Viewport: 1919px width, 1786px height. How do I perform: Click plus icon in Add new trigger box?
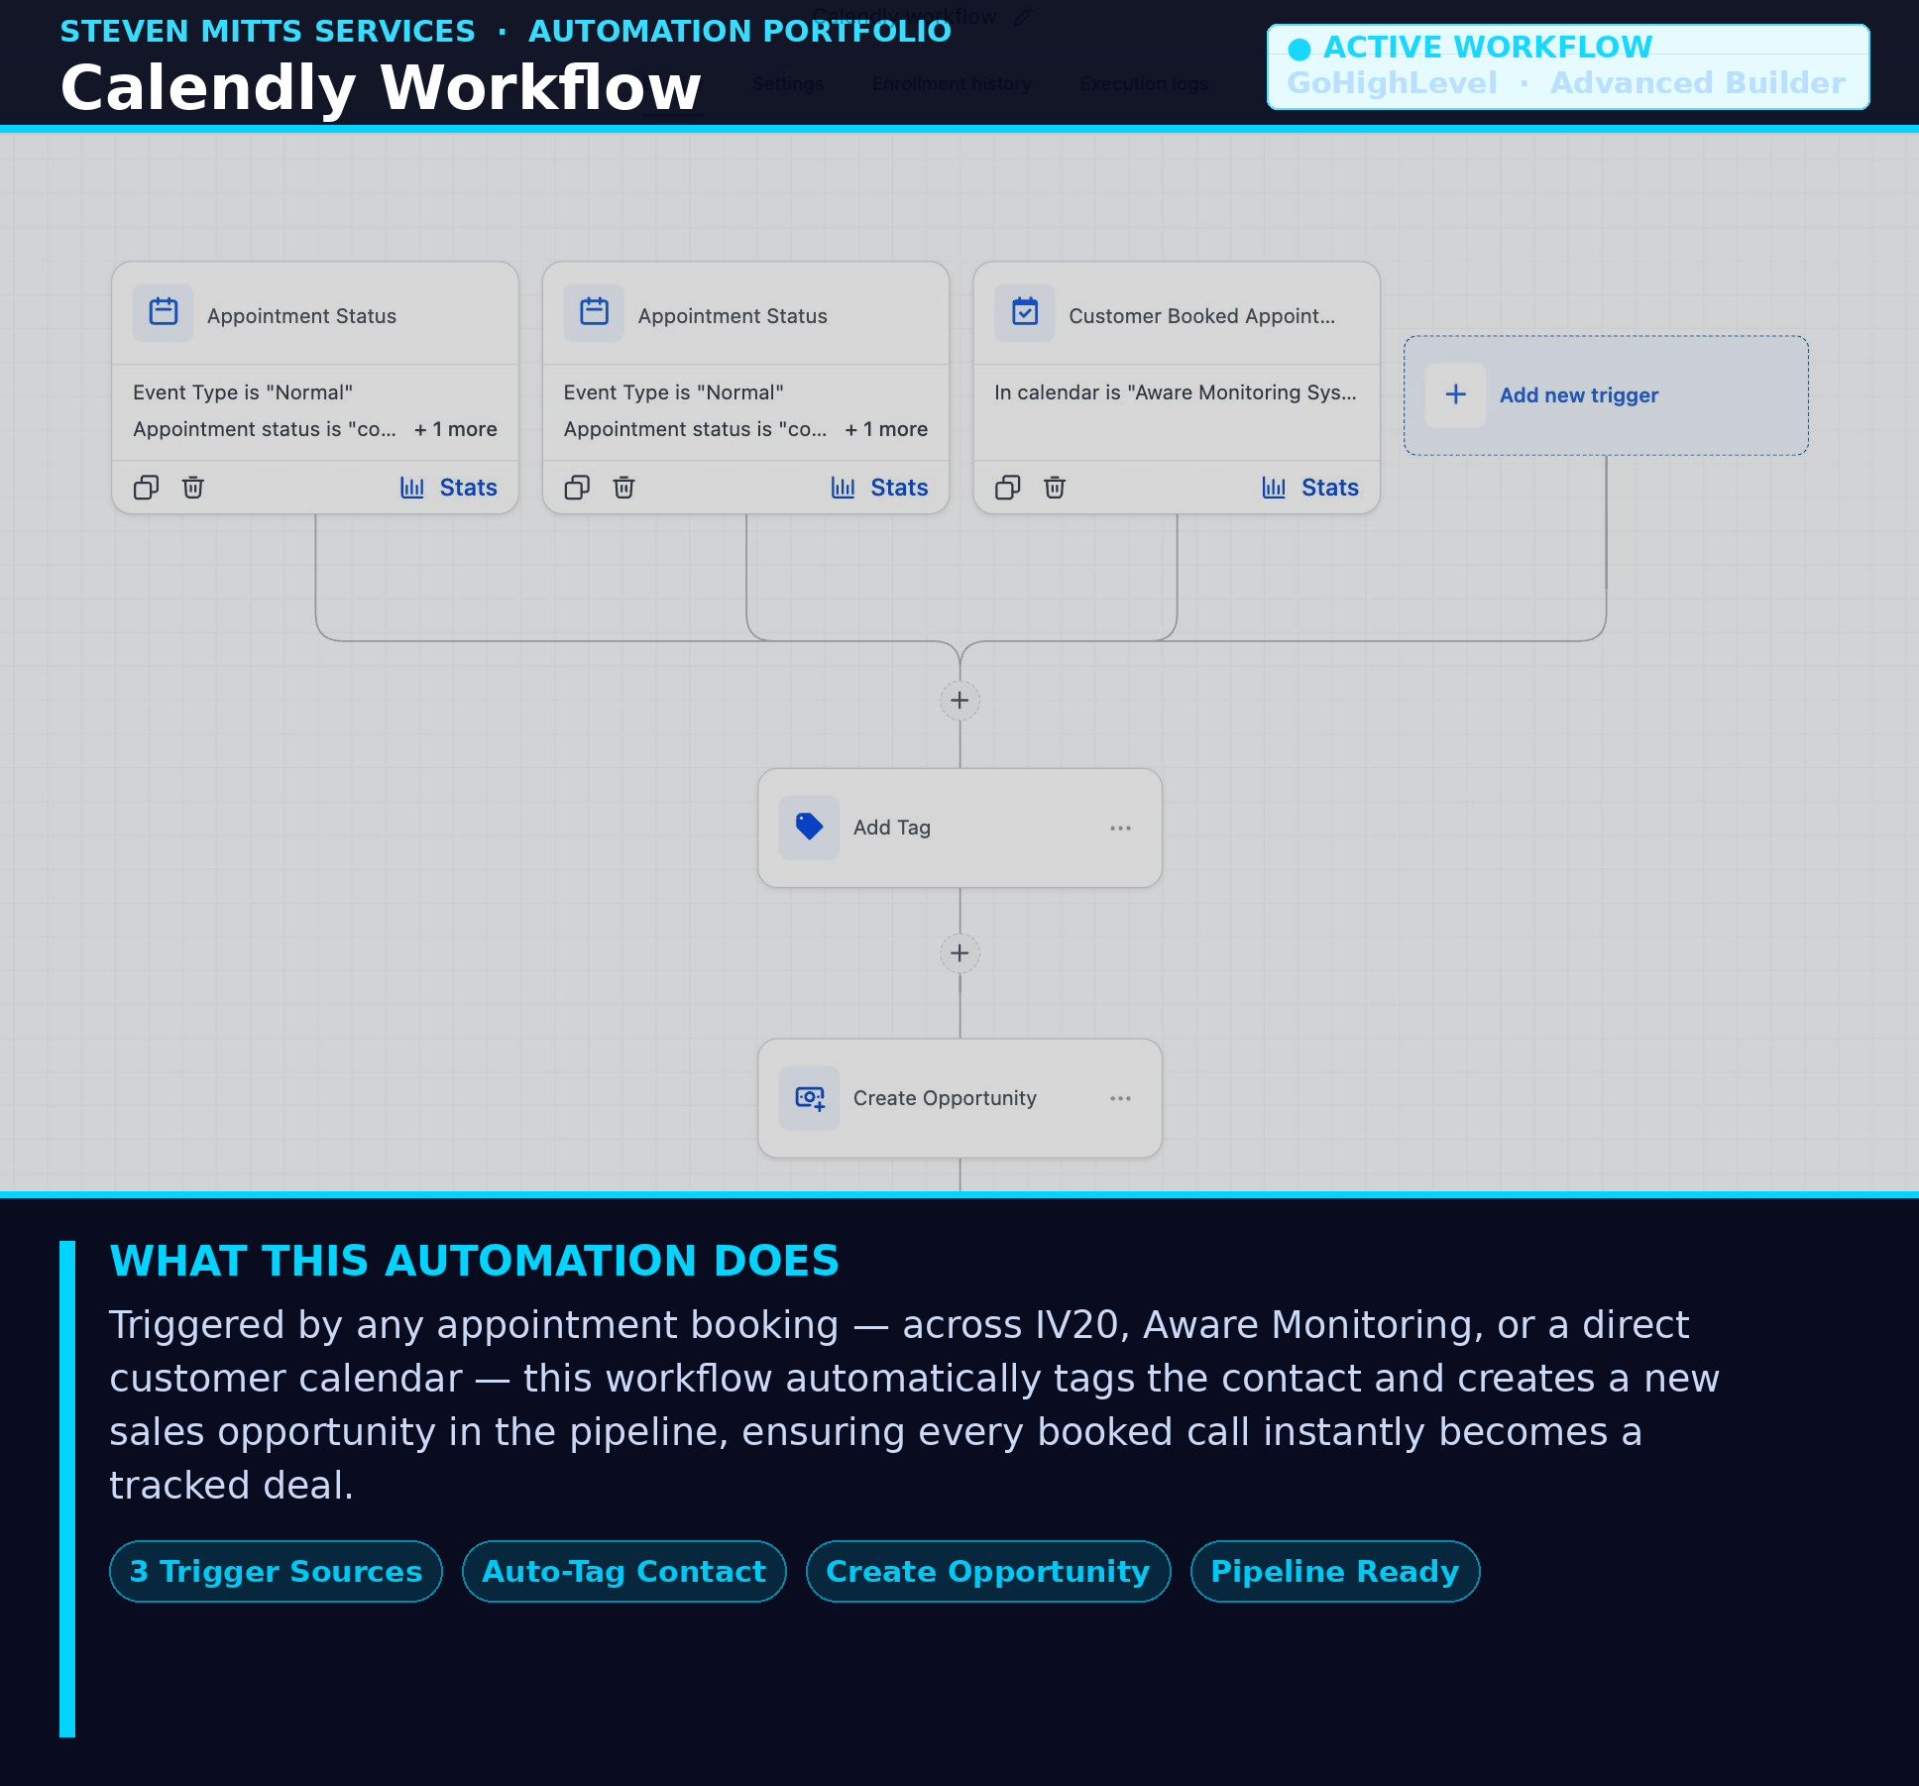[1455, 394]
